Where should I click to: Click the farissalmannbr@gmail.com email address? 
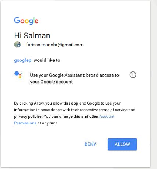(x=55, y=45)
